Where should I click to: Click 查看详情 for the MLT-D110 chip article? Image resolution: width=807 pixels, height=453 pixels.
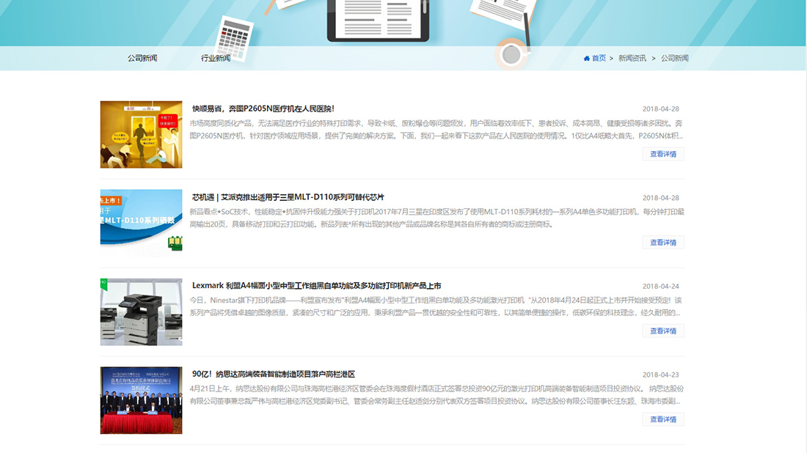663,242
